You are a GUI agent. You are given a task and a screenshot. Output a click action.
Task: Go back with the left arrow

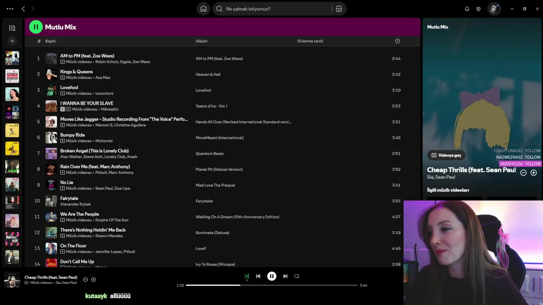click(x=23, y=8)
